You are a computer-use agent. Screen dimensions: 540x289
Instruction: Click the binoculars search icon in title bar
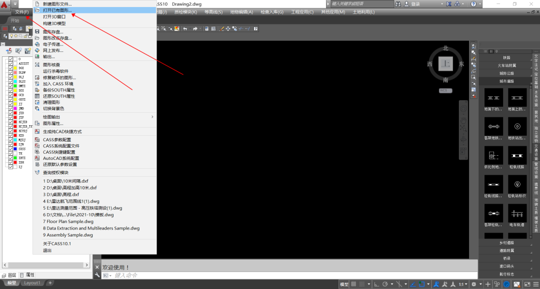pyautogui.click(x=398, y=4)
